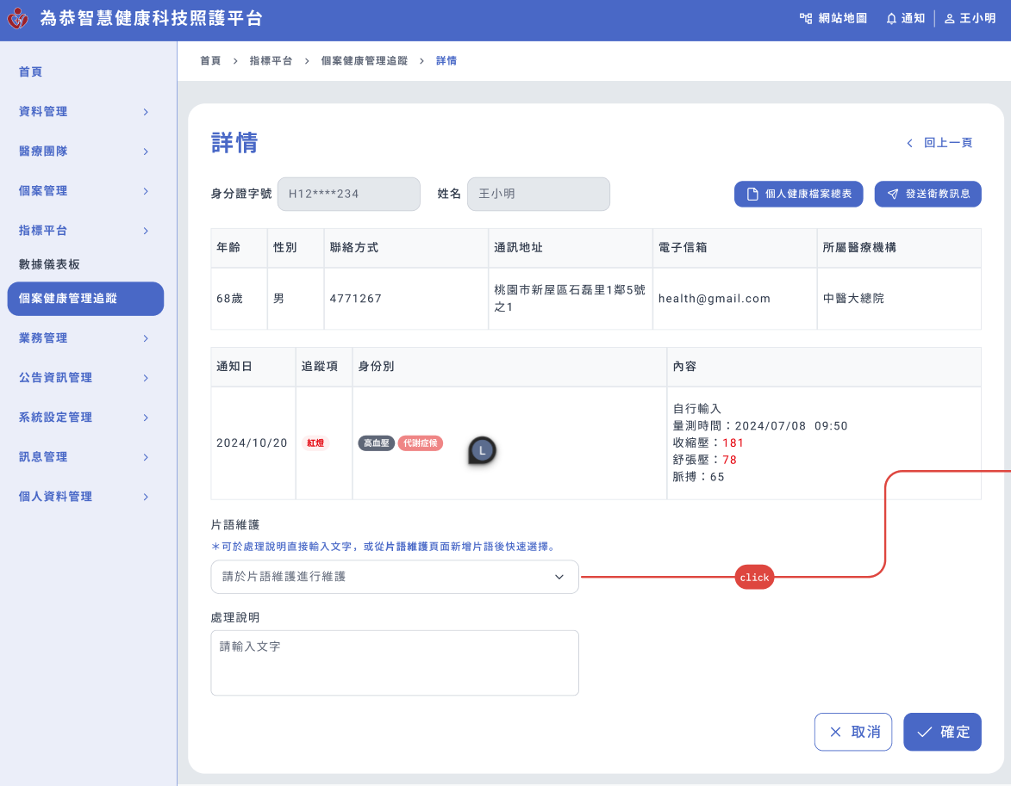Image resolution: width=1011 pixels, height=786 pixels.
Task: Click the circular L avatar marker
Action: tap(483, 450)
